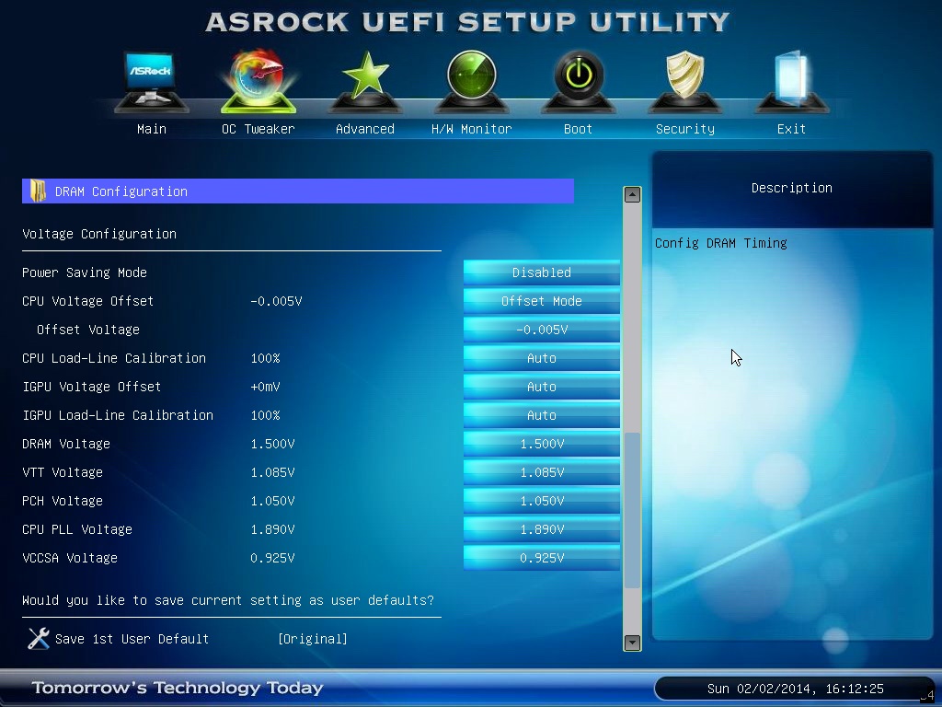
Task: Click the save as user defaults prompt
Action: 228,600
